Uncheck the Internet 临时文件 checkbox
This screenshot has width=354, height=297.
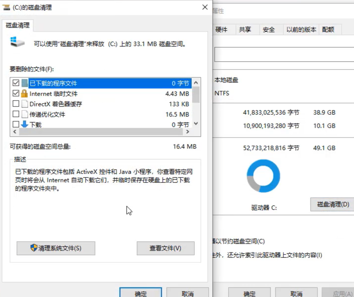click(15, 93)
